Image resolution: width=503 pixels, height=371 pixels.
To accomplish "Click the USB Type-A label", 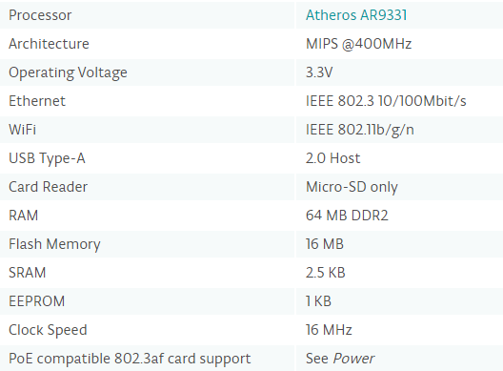I will [47, 158].
